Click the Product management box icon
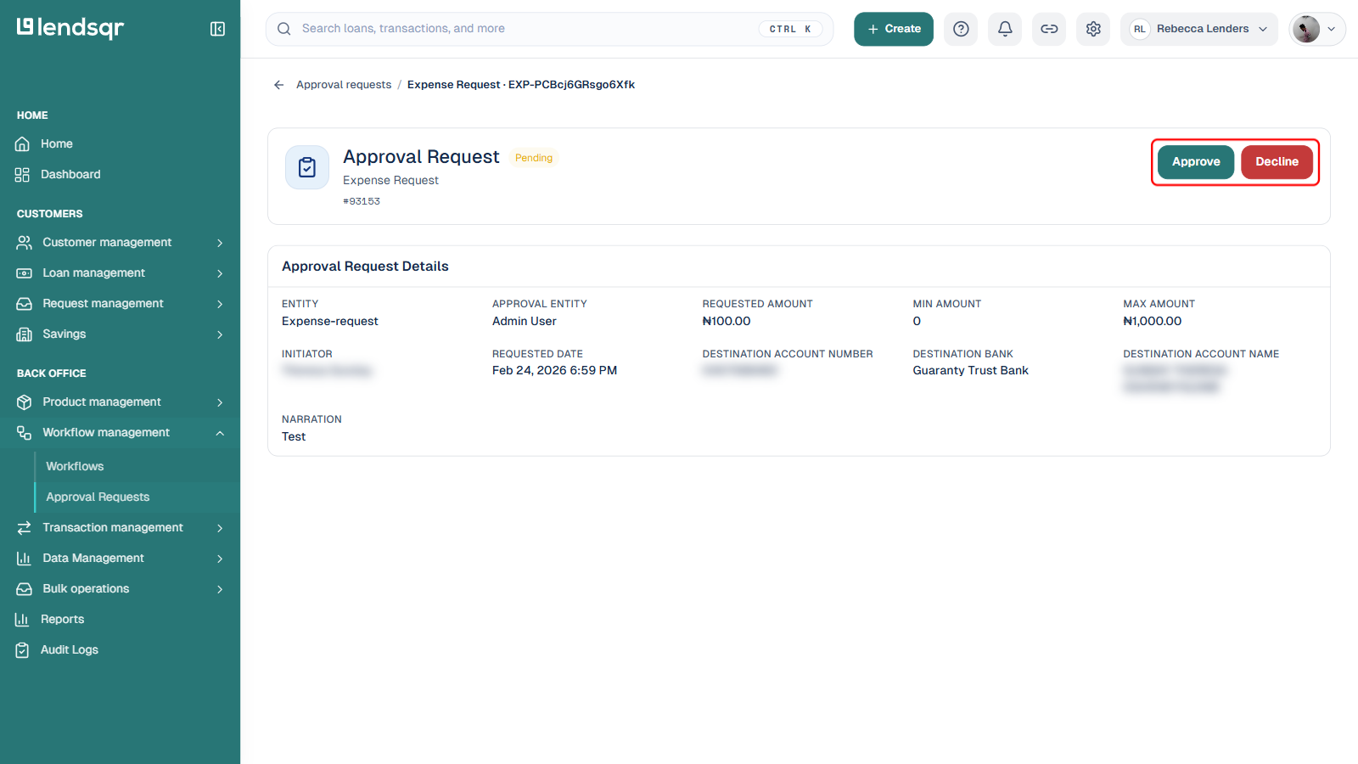 pyautogui.click(x=24, y=402)
